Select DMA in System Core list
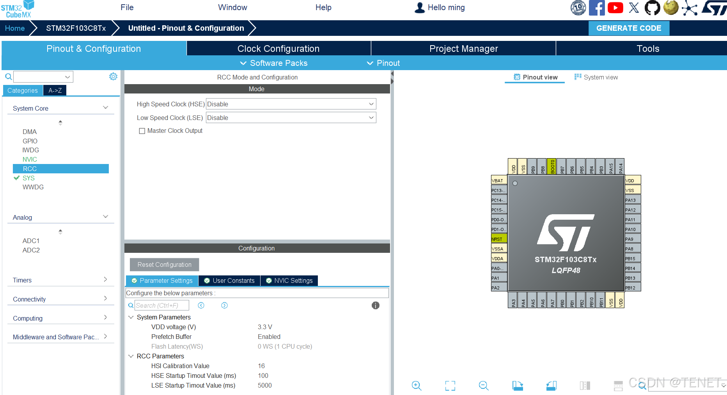Screen dimensions: 727x395 (x=30, y=132)
